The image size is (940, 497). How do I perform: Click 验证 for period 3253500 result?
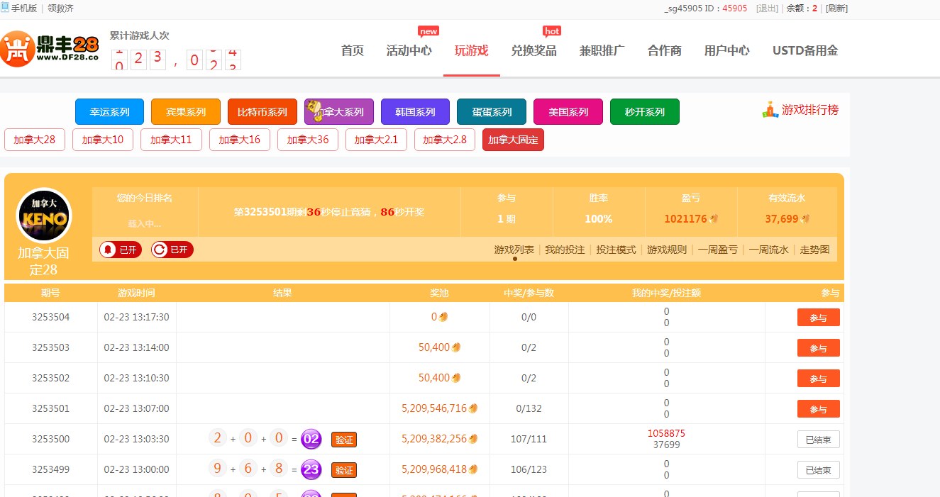pos(344,440)
